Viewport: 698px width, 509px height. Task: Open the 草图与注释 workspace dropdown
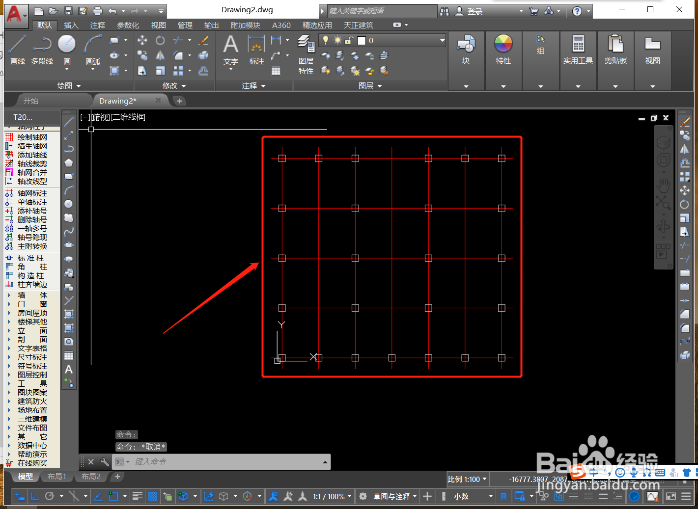pyautogui.click(x=395, y=496)
